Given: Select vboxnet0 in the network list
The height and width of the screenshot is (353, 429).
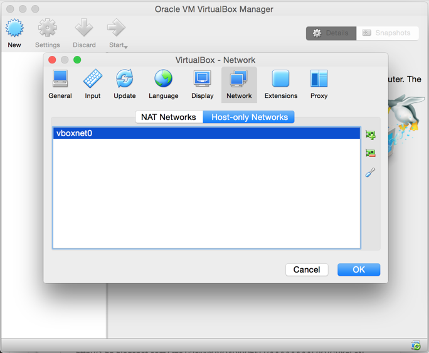Looking at the screenshot, I should [x=206, y=133].
